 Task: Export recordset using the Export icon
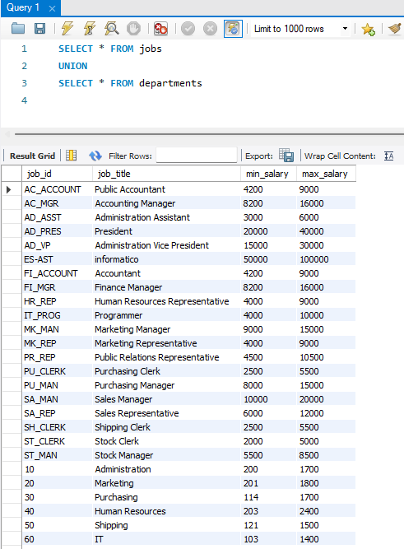pos(286,155)
